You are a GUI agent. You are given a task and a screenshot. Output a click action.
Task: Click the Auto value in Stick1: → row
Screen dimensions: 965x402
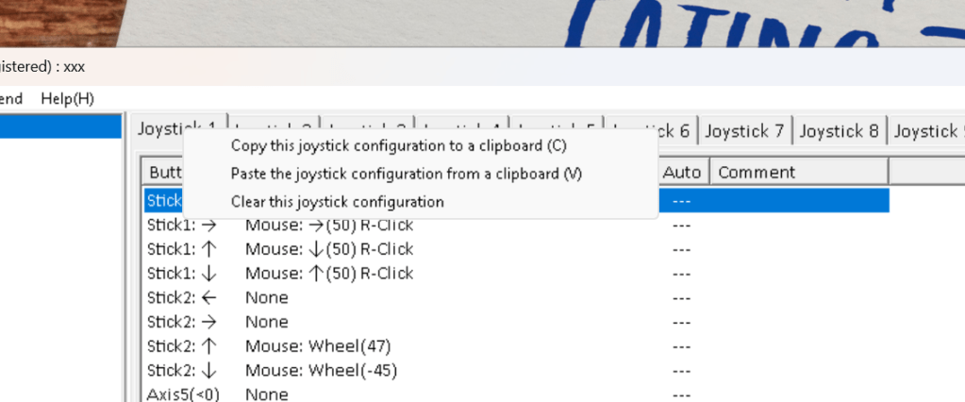click(x=681, y=226)
